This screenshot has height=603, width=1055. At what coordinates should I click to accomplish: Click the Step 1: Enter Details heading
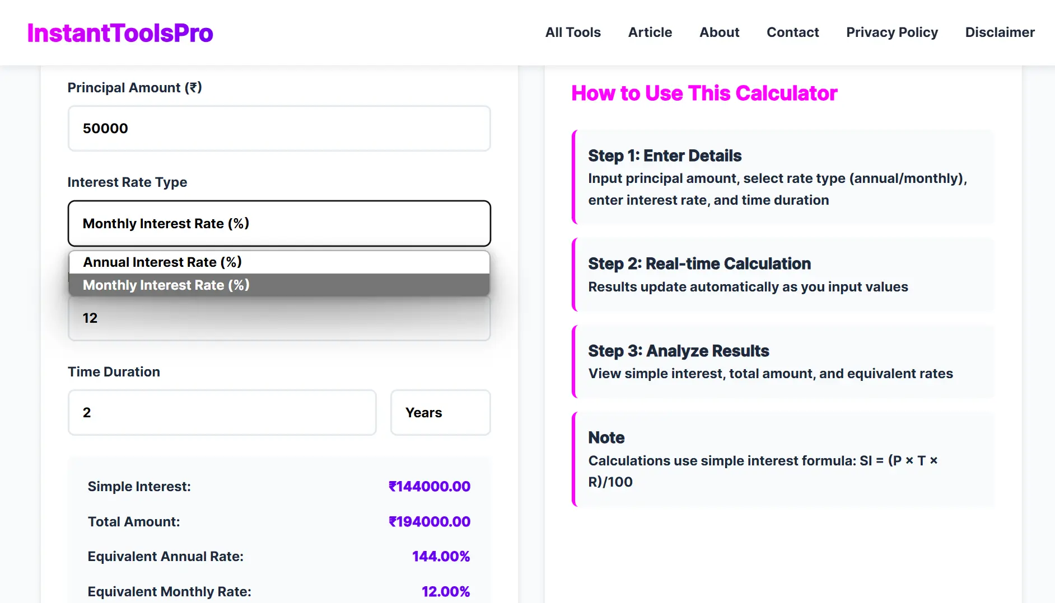tap(665, 156)
